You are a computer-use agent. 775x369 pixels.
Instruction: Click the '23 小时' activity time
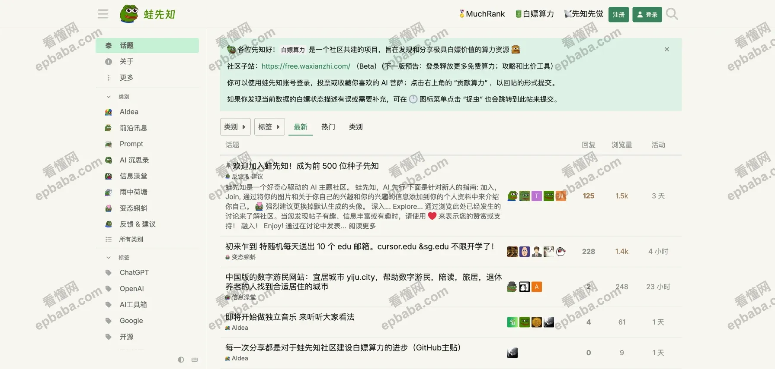(x=658, y=287)
